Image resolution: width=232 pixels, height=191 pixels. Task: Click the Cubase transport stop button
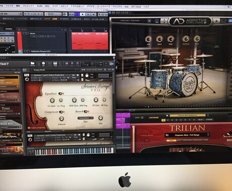tap(82, 15)
